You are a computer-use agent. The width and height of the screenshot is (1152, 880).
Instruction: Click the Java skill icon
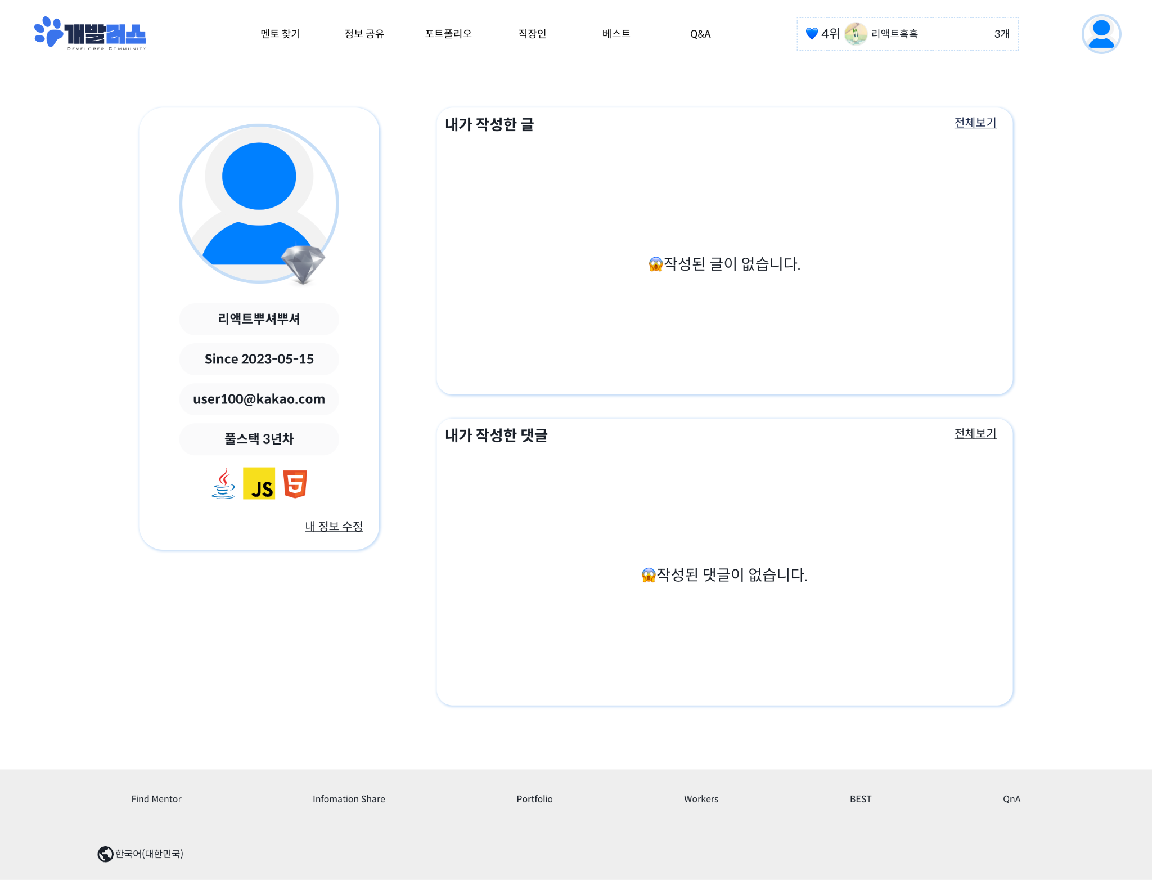pos(223,484)
